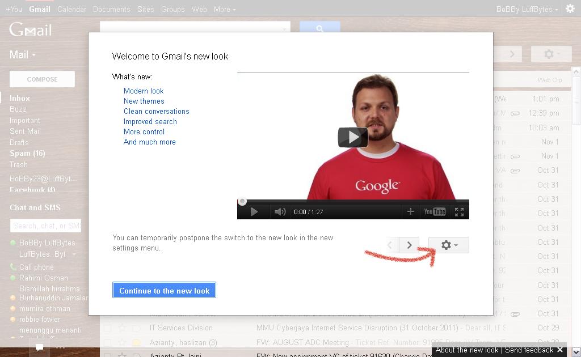Viewport: 581px width, 357px height.
Task: Open Web from the top bar
Action: (x=199, y=9)
